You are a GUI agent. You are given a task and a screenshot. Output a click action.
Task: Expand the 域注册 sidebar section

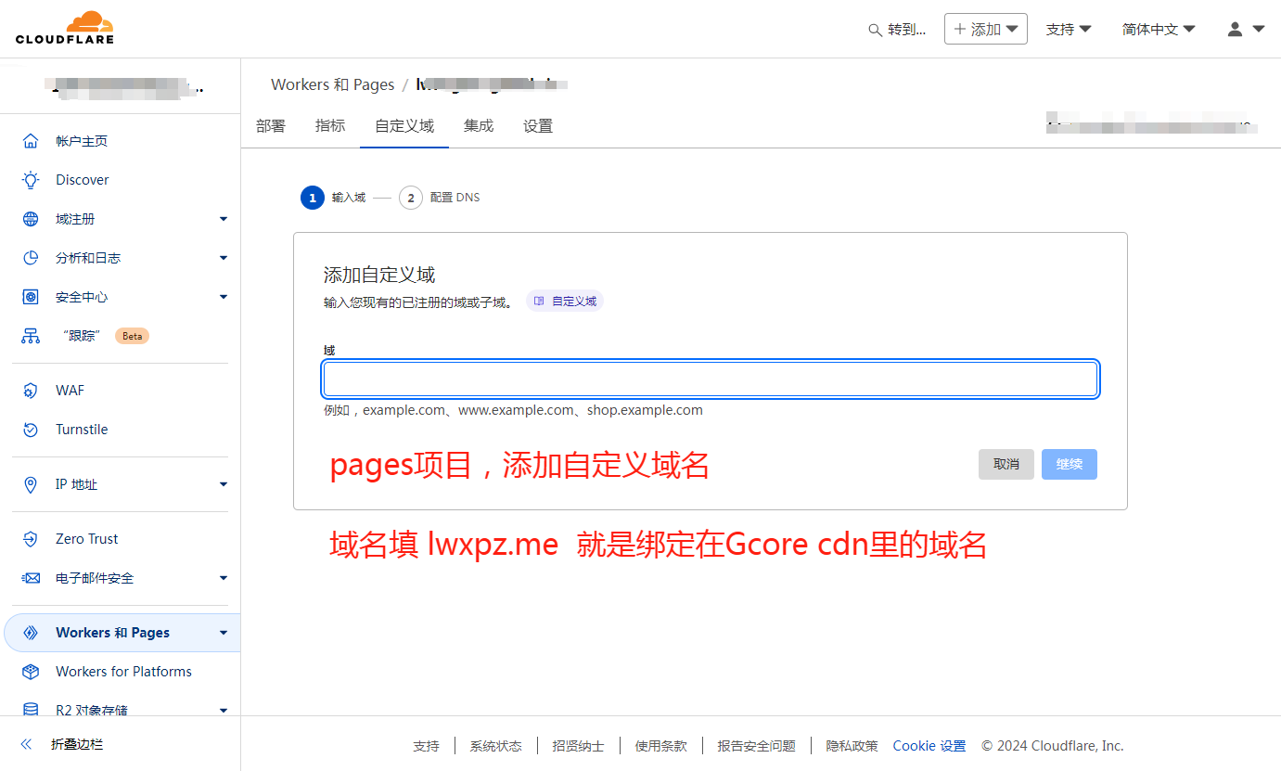[223, 219]
